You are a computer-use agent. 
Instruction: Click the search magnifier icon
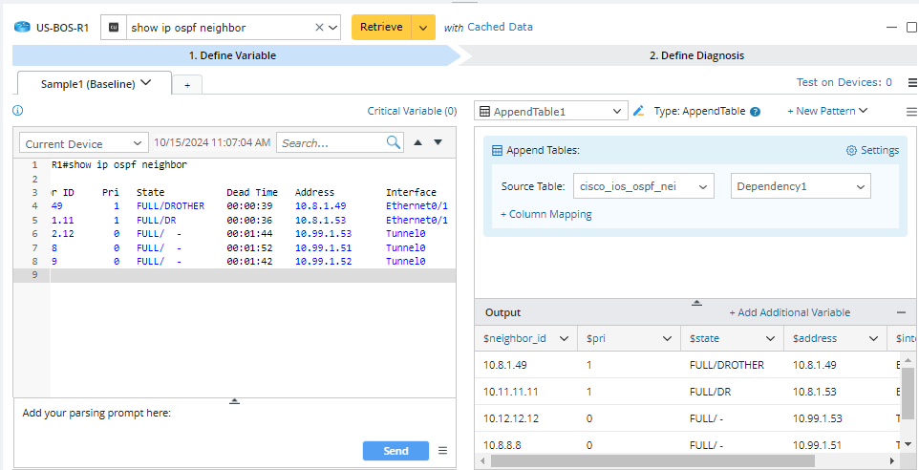[394, 143]
